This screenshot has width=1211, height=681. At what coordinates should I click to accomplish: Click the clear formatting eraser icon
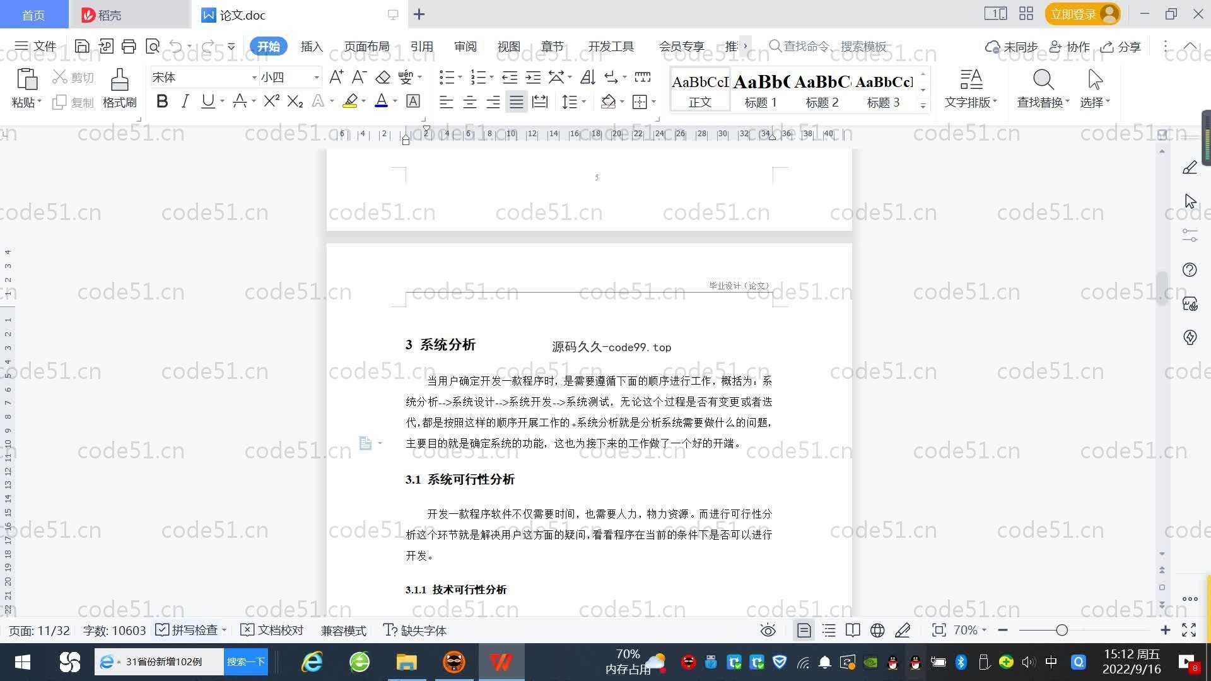pyautogui.click(x=383, y=77)
